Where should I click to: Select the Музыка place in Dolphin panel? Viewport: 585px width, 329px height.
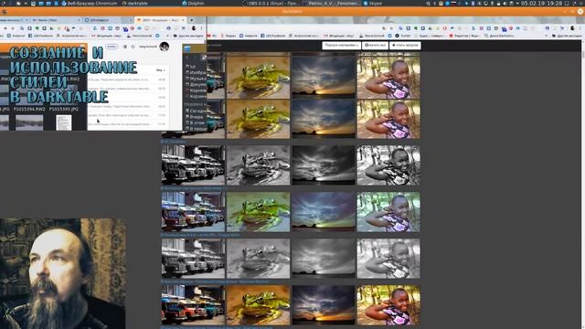196,79
